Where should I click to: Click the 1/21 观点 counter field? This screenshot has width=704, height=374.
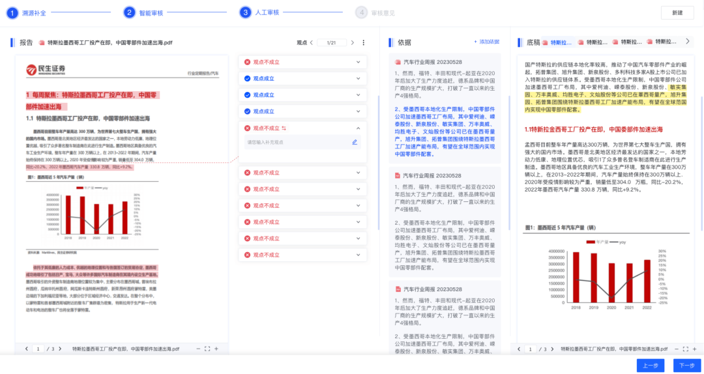point(332,42)
